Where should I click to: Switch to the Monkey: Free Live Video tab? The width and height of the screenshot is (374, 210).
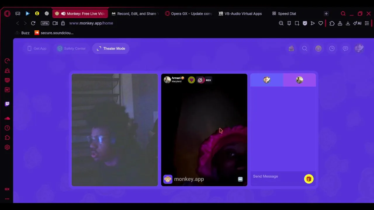80,13
